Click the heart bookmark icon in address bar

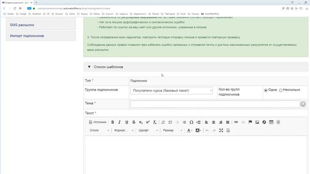(301, 9)
